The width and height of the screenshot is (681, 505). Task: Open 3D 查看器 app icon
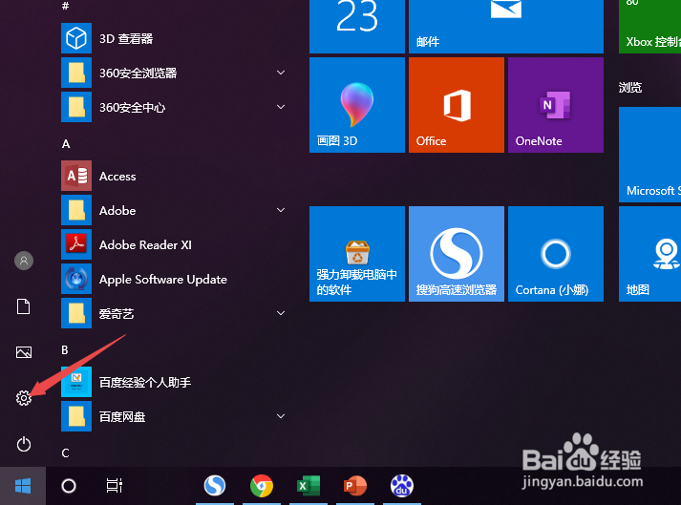pyautogui.click(x=76, y=38)
